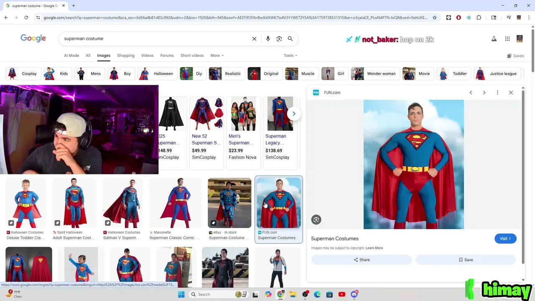Switch to the Forums tab

[x=167, y=56]
